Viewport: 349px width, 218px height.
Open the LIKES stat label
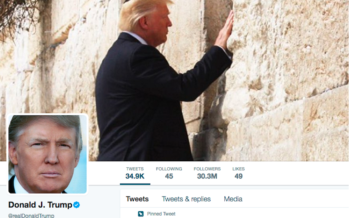(x=239, y=169)
